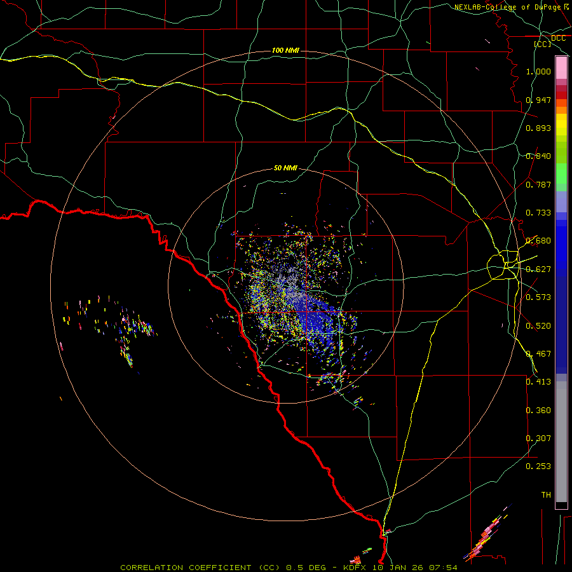Click the 1.000 legend value
The width and height of the screenshot is (572, 572).
(x=538, y=71)
